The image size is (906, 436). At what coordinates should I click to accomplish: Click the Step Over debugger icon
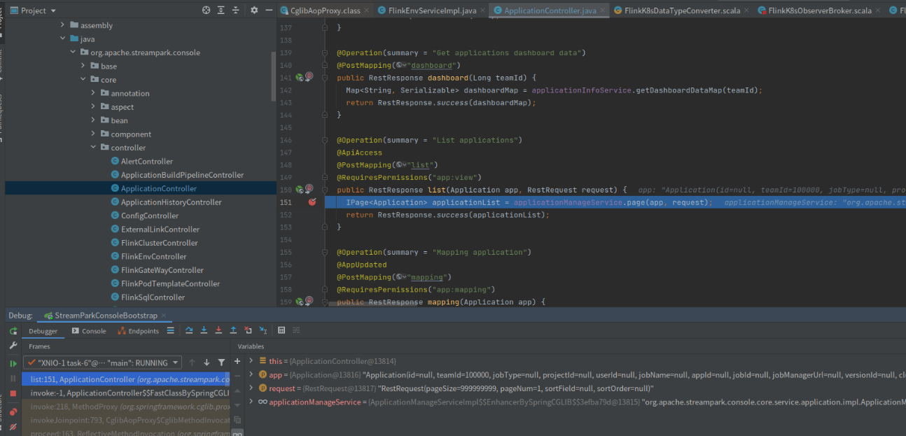click(x=189, y=330)
